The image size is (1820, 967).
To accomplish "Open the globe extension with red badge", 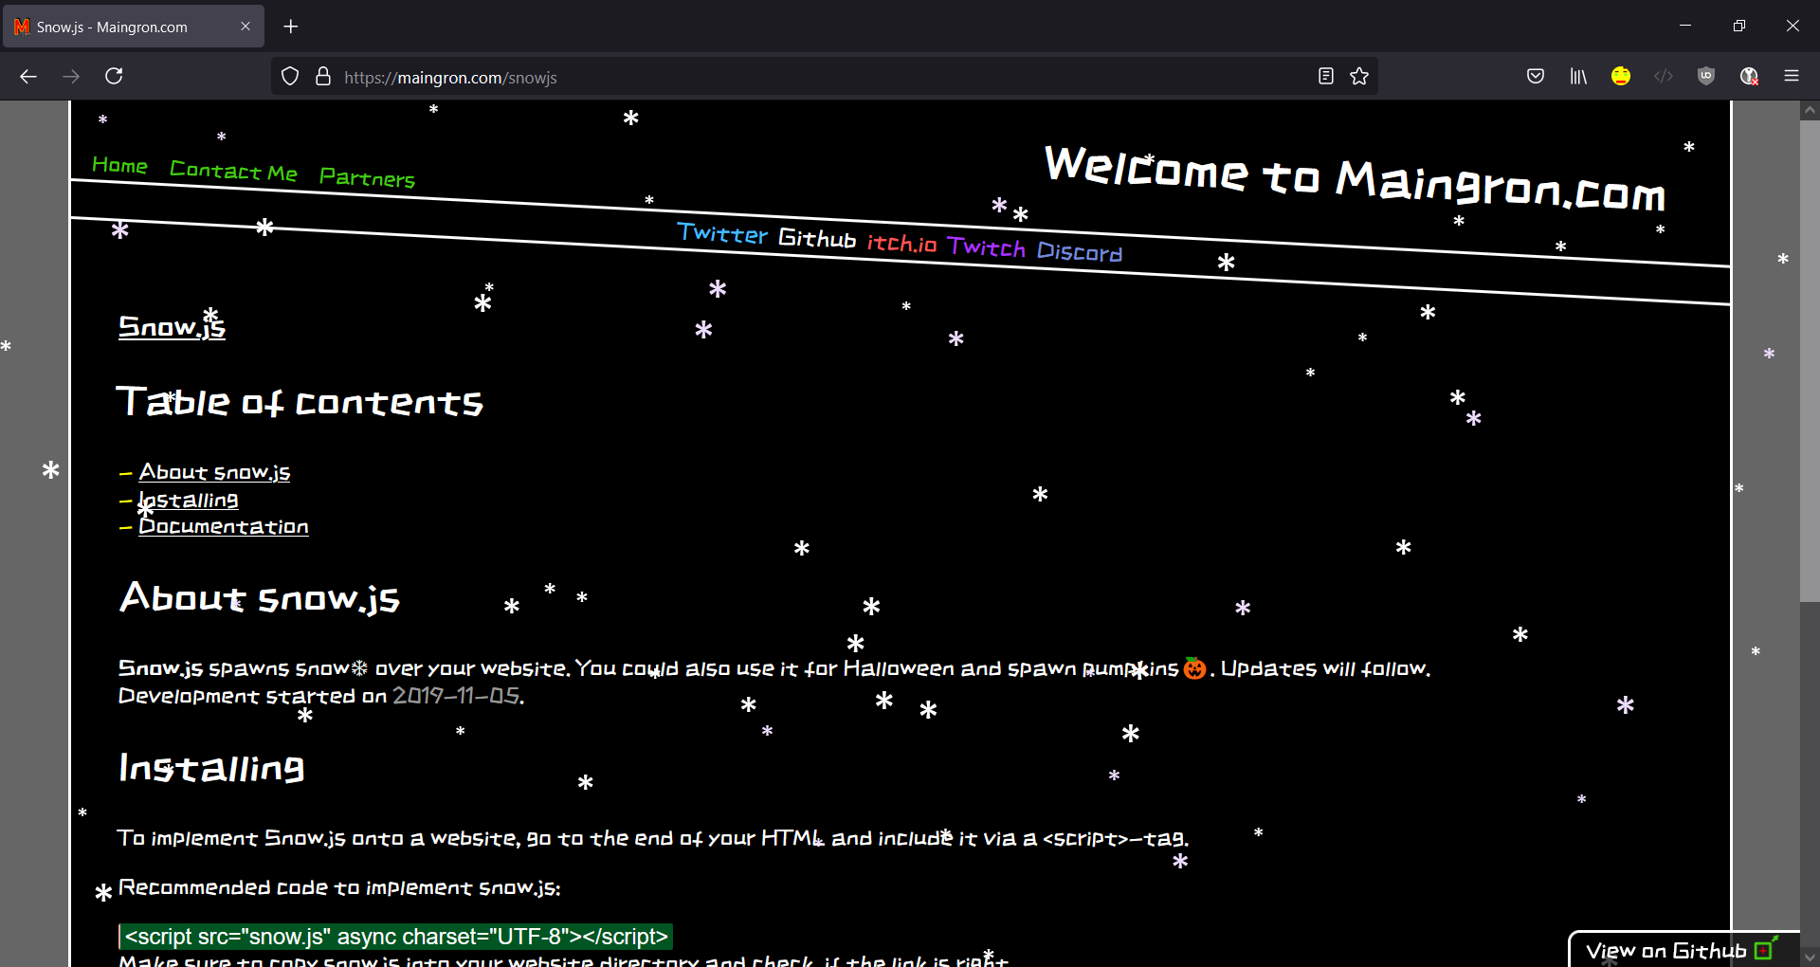I will (1749, 77).
